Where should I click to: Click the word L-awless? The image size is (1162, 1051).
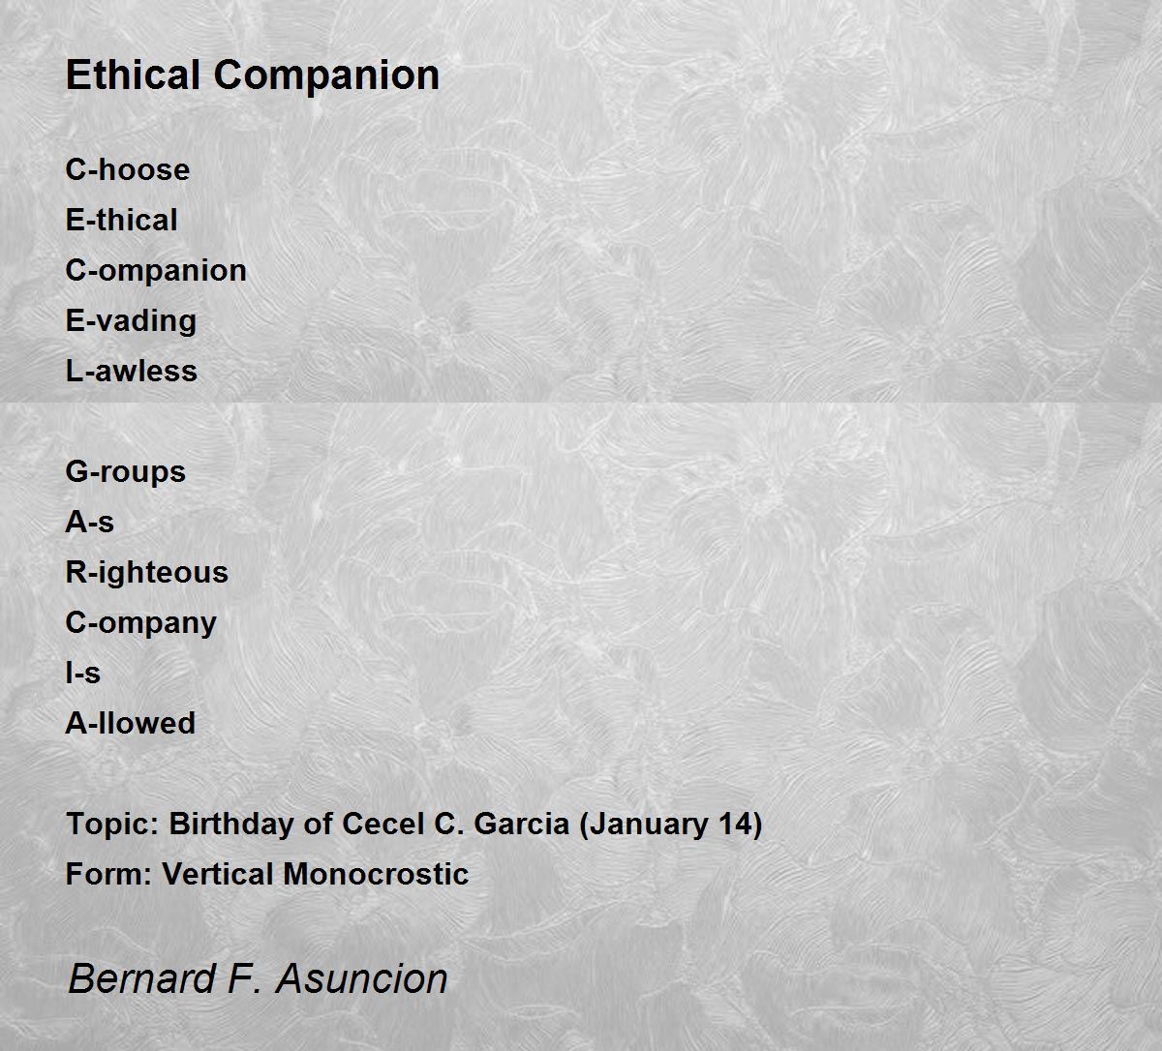tap(131, 371)
